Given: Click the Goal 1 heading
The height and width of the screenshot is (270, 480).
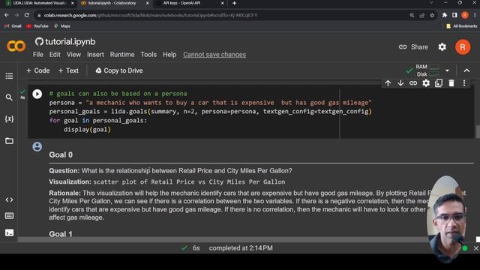Looking at the screenshot, I should [61, 234].
